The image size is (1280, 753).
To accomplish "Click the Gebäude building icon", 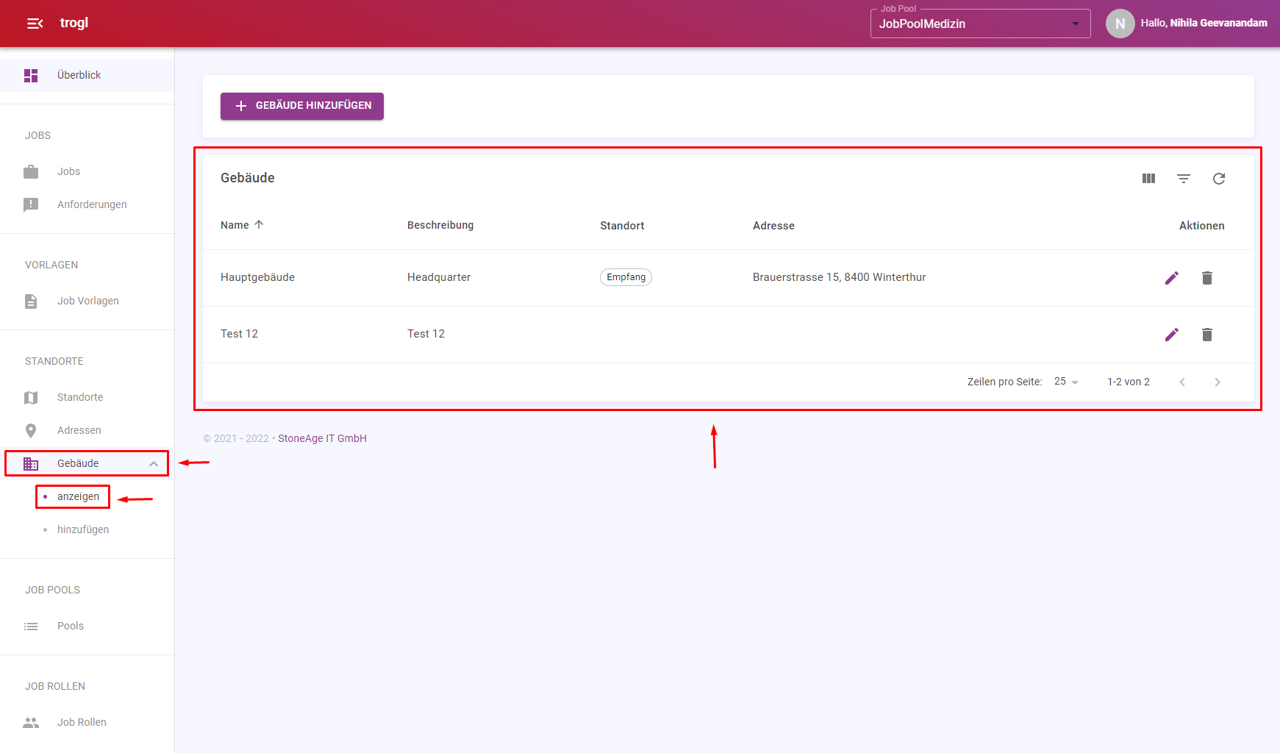I will pyautogui.click(x=31, y=463).
